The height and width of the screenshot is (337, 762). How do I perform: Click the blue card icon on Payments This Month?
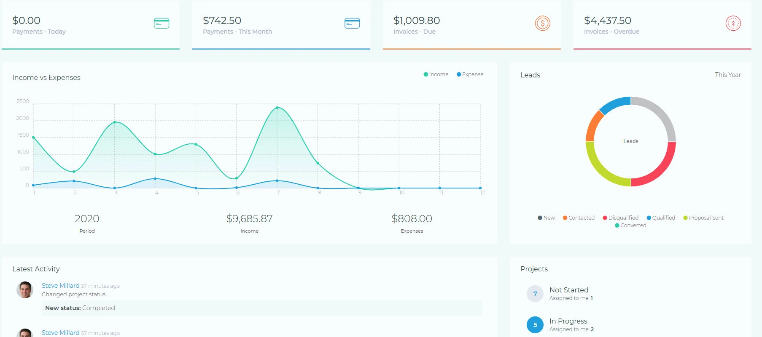point(352,23)
